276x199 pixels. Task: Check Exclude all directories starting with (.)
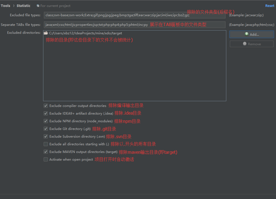[x=46, y=144]
